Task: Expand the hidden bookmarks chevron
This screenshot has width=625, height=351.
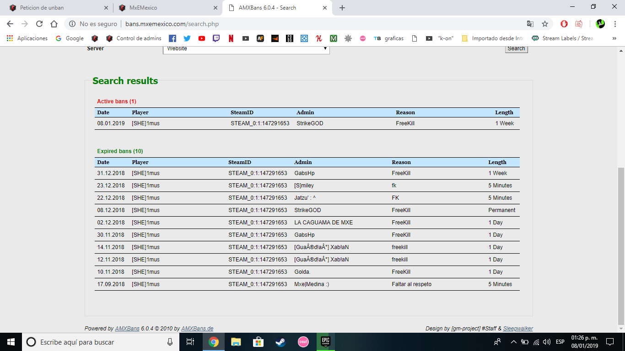Action: pyautogui.click(x=614, y=38)
